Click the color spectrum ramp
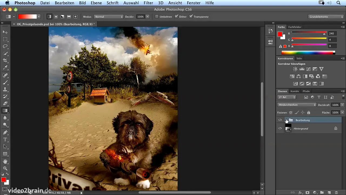Viewport: 346px width, 195px height. pyautogui.click(x=308, y=53)
